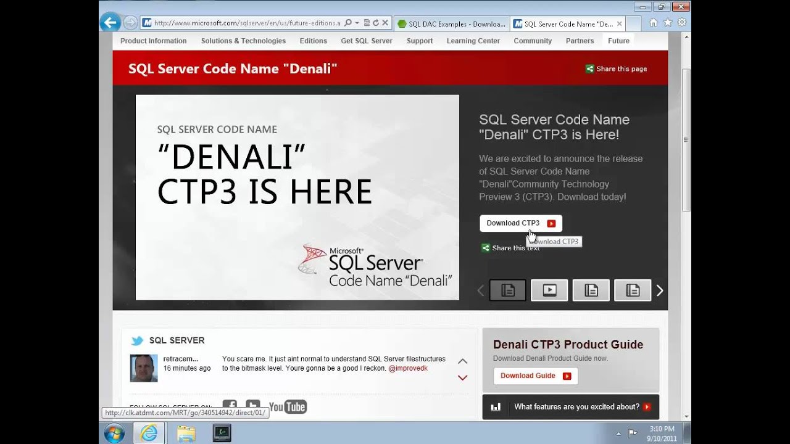This screenshot has height=444, width=790.
Task: Open the Editions menu item
Action: click(x=314, y=41)
